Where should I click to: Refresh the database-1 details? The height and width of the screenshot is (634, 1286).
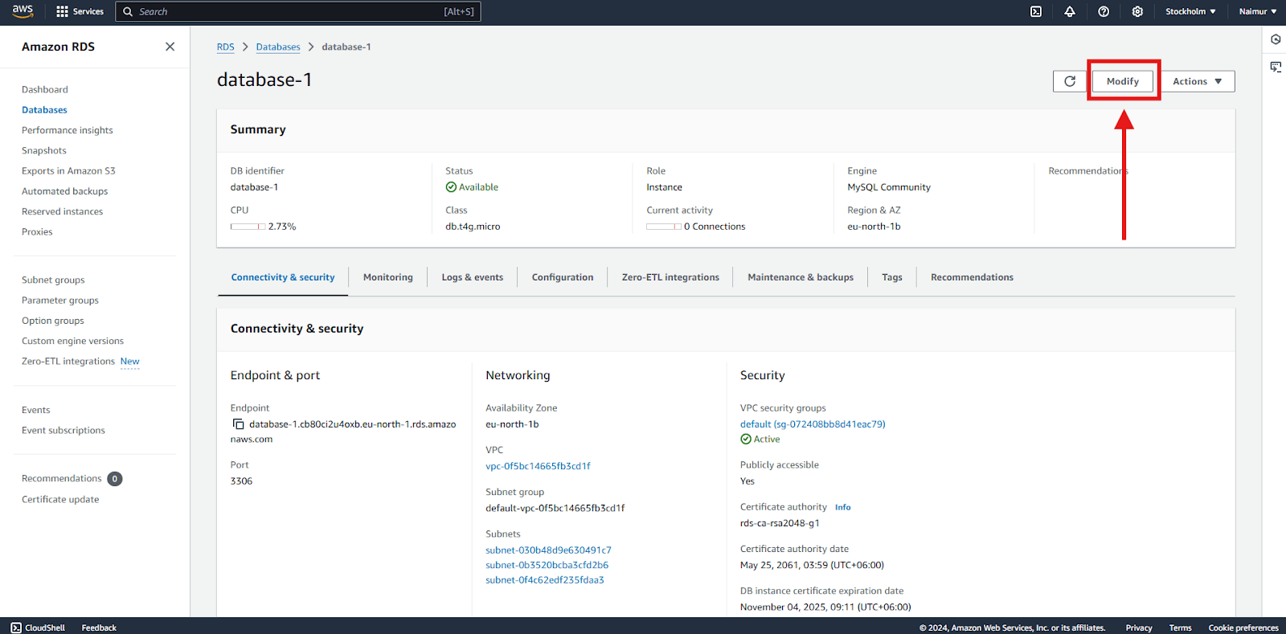(1070, 81)
